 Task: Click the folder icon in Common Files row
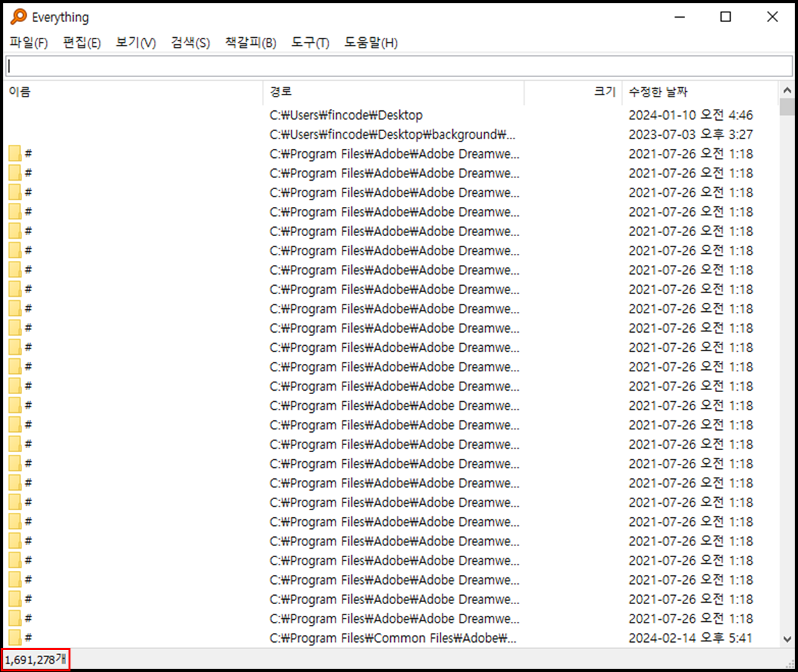(x=15, y=638)
